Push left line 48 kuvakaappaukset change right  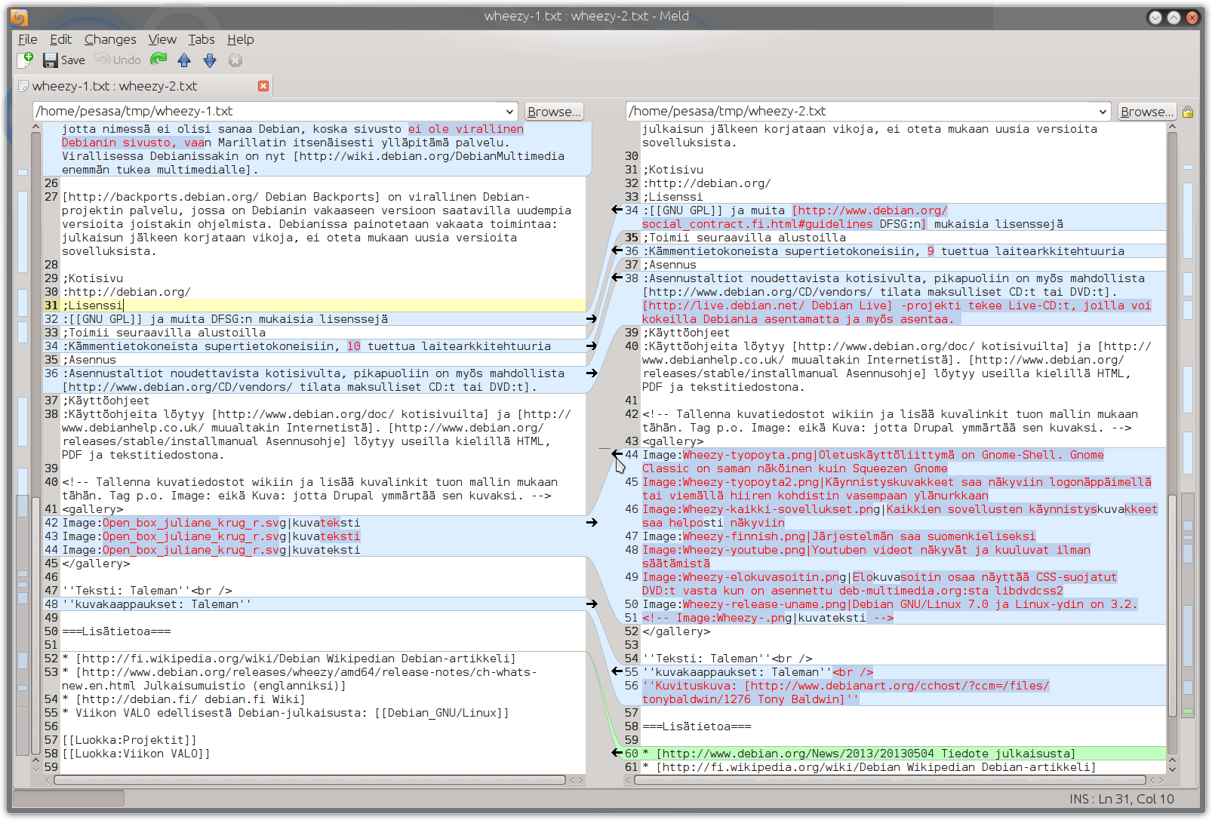click(x=592, y=604)
